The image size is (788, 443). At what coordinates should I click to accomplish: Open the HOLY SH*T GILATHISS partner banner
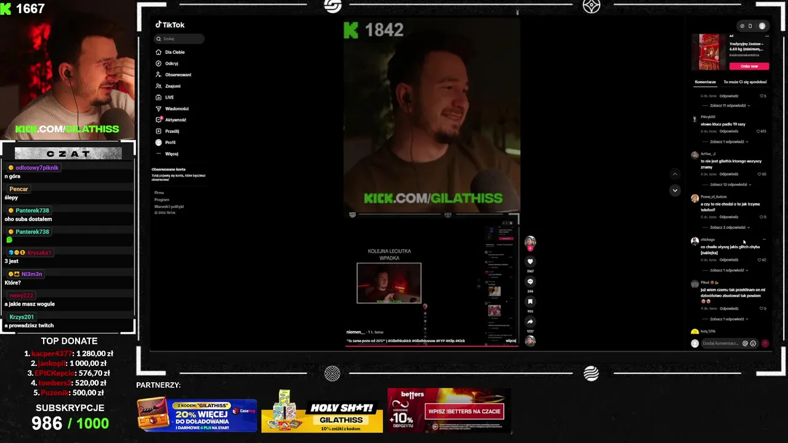pos(322,411)
